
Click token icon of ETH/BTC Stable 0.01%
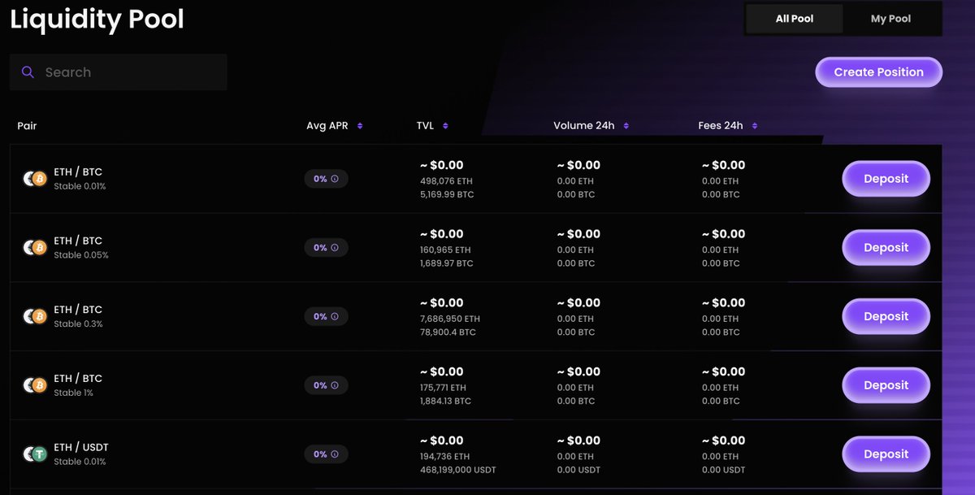(x=35, y=179)
